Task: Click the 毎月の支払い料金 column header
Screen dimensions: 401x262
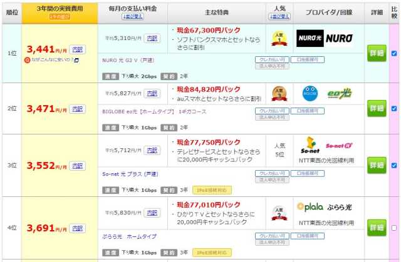Action: (132, 13)
